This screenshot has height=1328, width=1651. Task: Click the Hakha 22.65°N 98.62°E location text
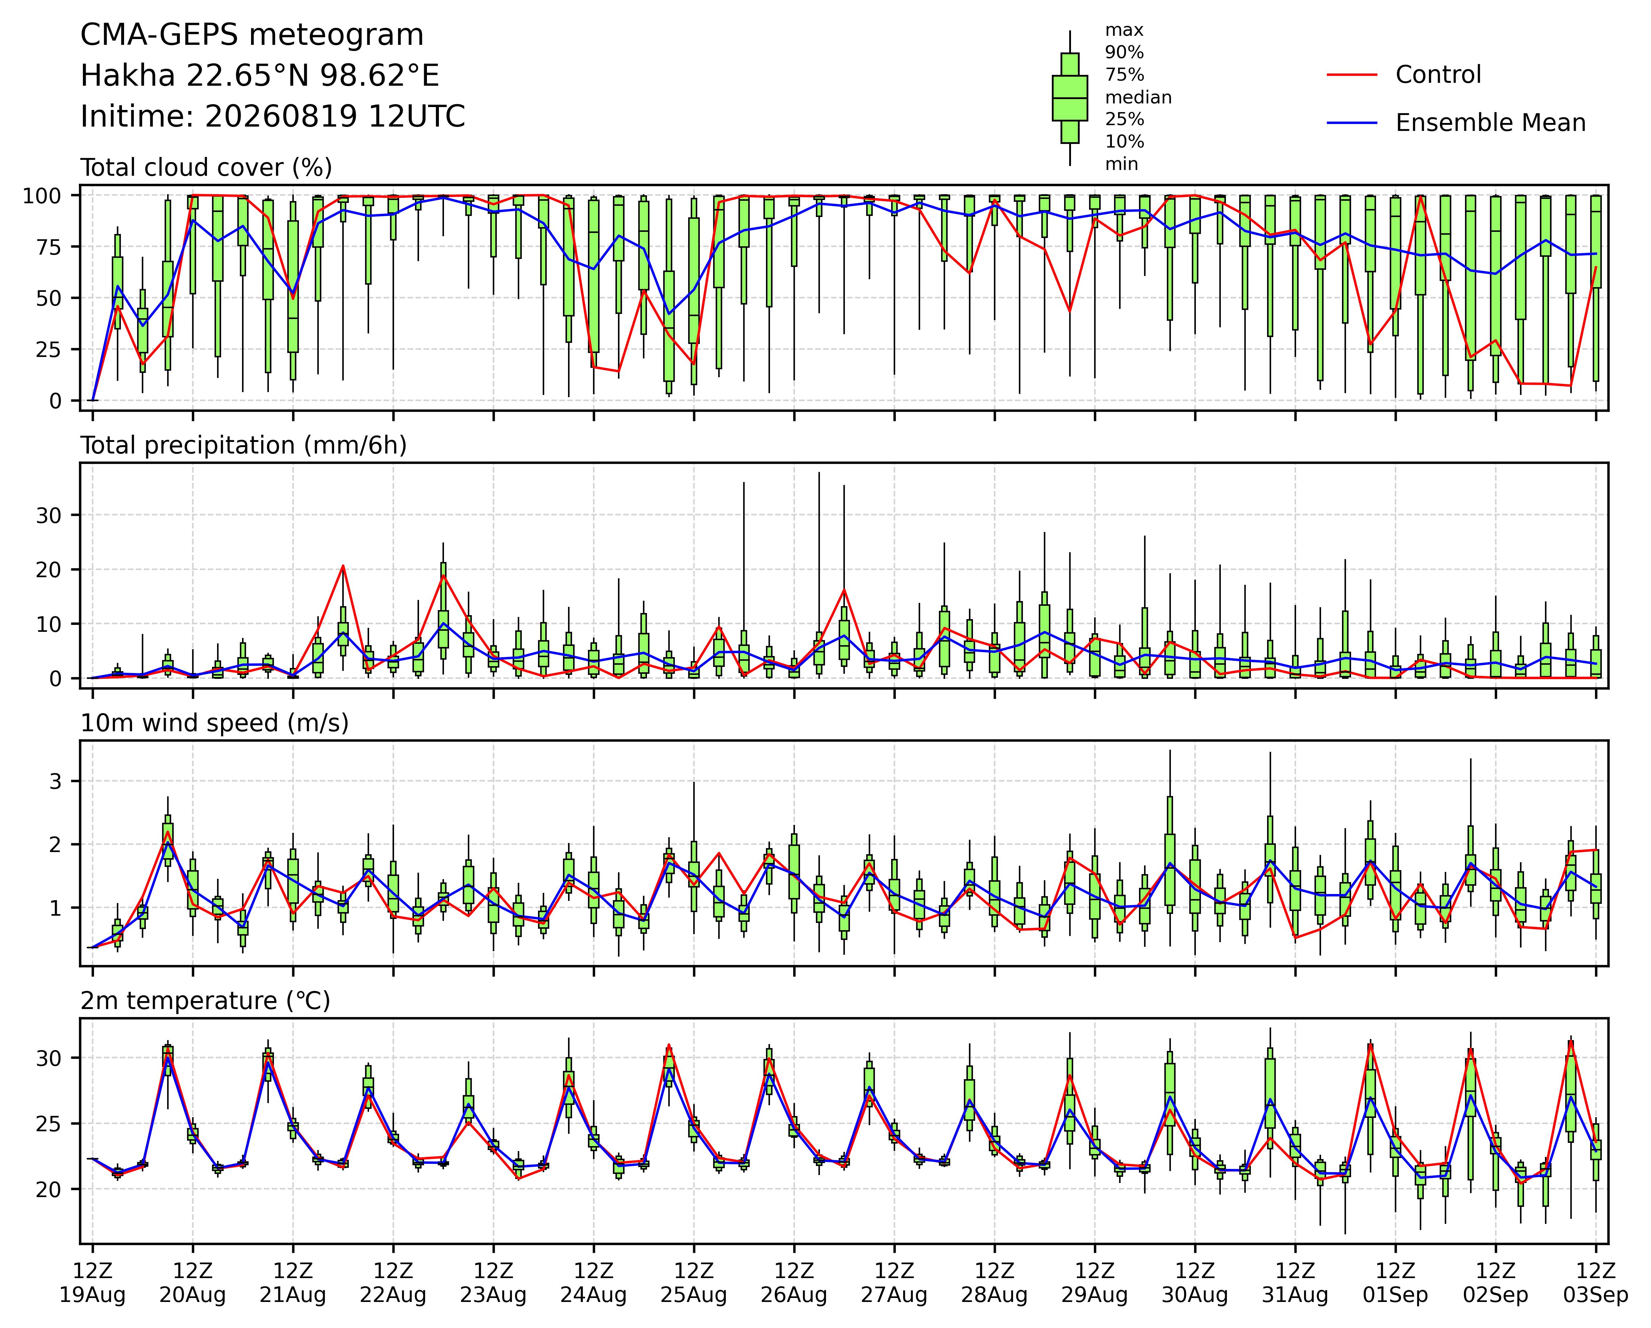pos(259,76)
